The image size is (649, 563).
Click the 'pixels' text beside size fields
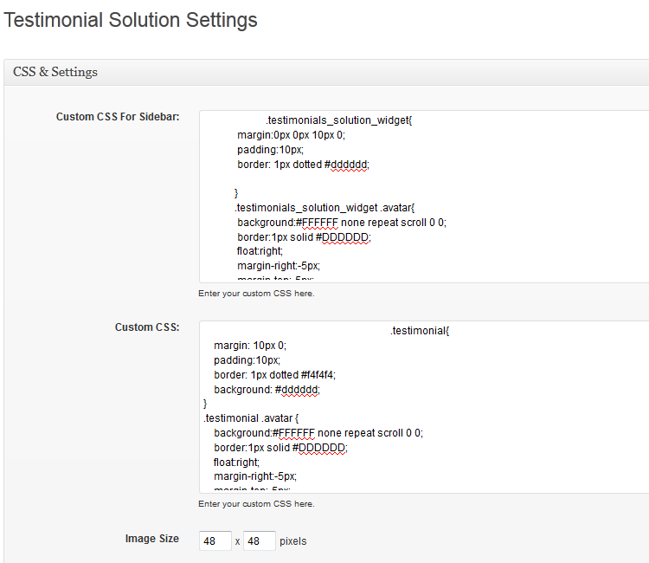point(293,541)
